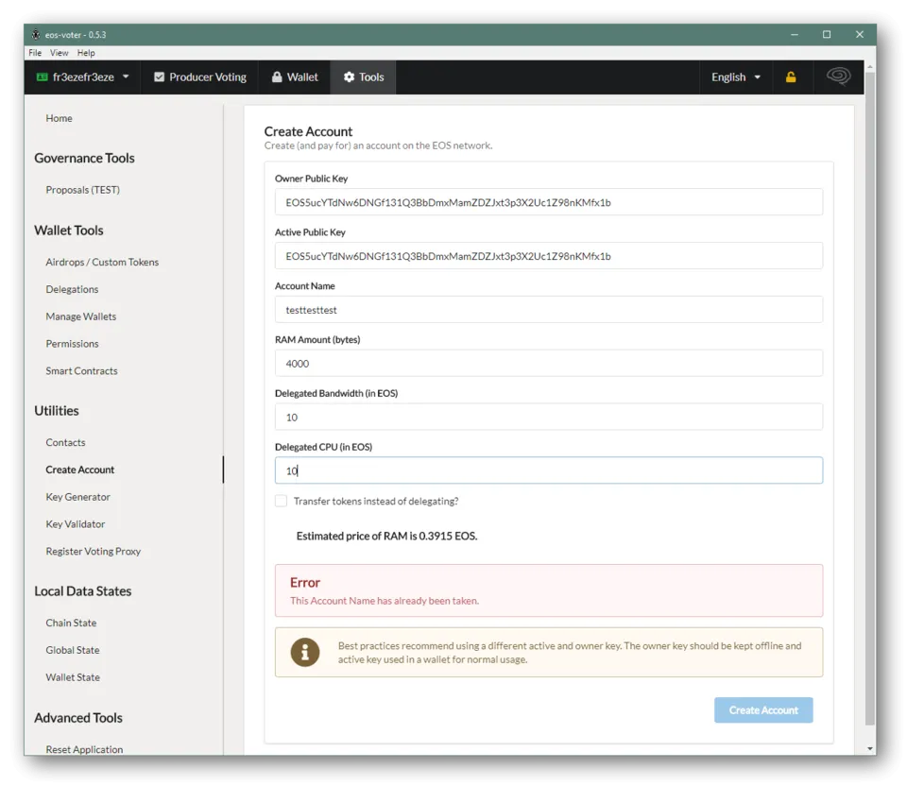Open the Producer Voting tab
The width and height of the screenshot is (907, 786).
point(200,77)
